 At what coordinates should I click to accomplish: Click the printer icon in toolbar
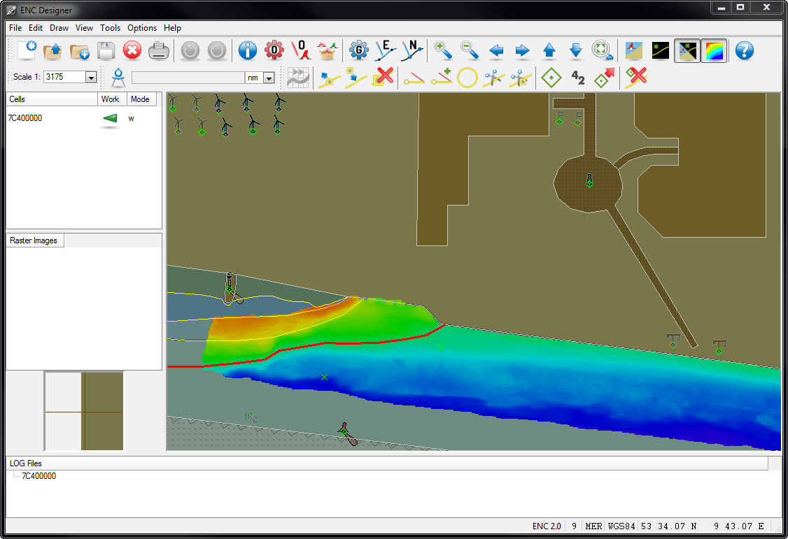159,50
